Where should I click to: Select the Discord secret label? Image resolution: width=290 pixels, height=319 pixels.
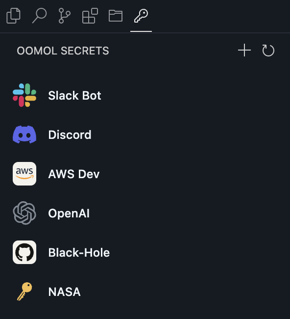[70, 134]
